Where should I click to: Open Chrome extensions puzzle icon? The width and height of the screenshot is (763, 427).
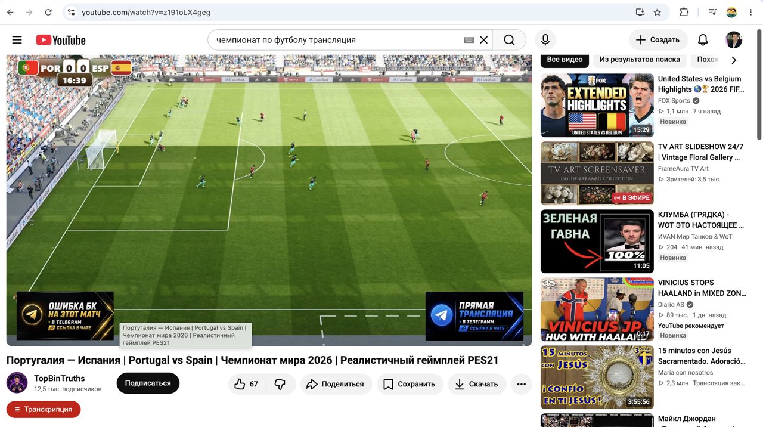pyautogui.click(x=684, y=12)
